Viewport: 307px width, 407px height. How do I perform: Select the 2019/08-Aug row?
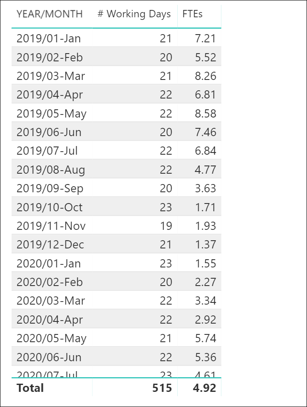tap(116, 169)
